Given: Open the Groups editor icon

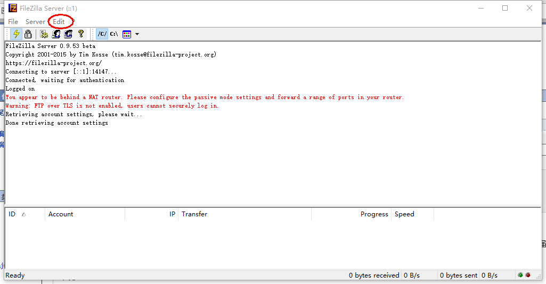Looking at the screenshot, I should click(68, 34).
